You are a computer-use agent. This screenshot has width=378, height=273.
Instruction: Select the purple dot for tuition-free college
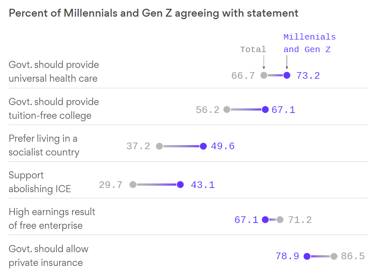265,110
